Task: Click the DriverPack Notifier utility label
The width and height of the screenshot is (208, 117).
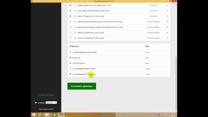Action: pyautogui.click(x=85, y=52)
